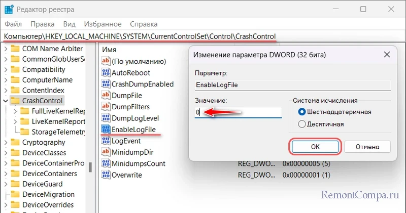Click the AutoReboot DWORD value icon
Screen dimensions: 406x213
pyautogui.click(x=106, y=72)
